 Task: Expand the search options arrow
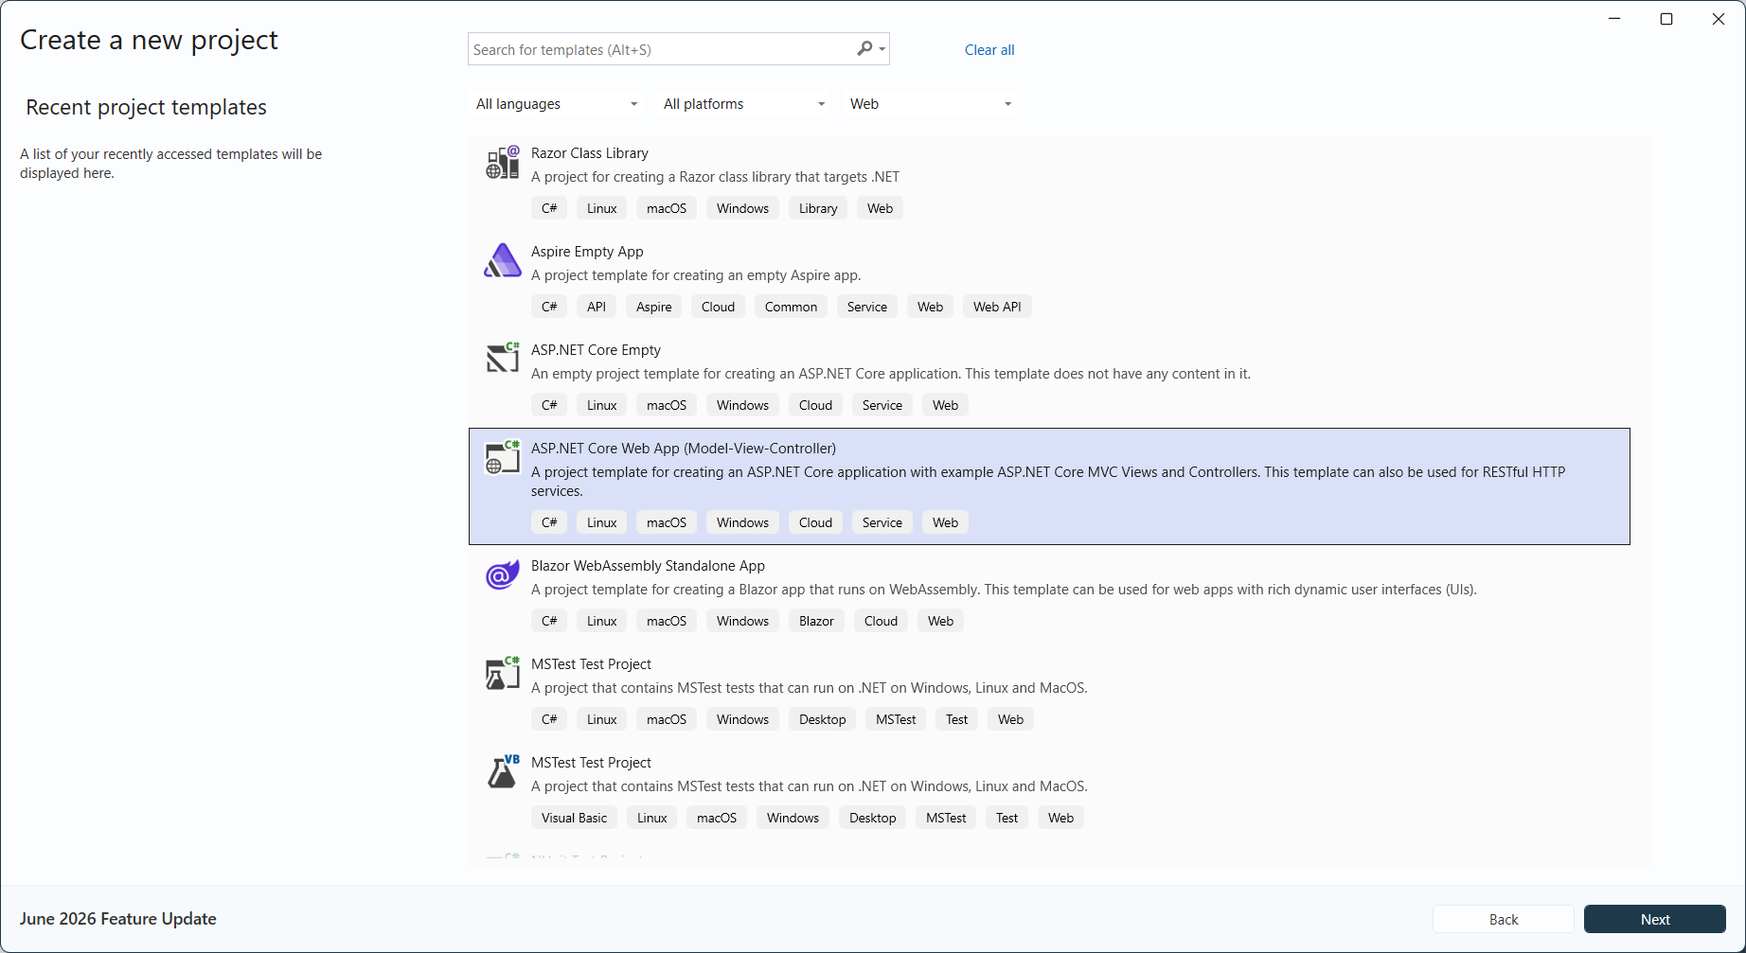pos(882,49)
